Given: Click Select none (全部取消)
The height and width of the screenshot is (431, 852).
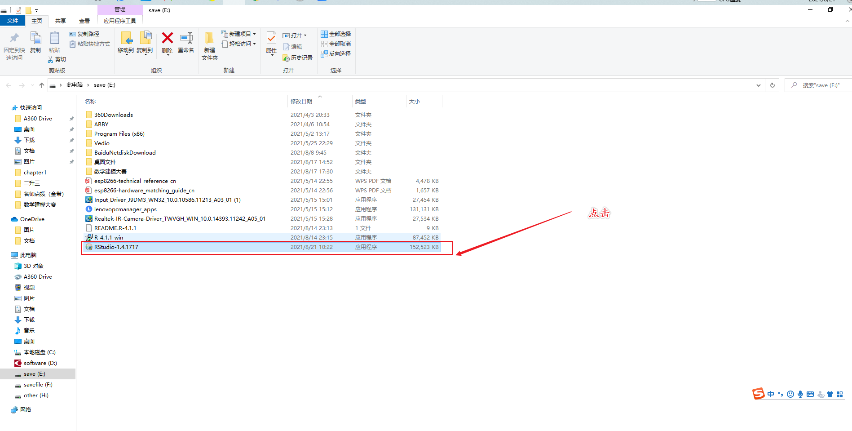Looking at the screenshot, I should pyautogui.click(x=336, y=44).
